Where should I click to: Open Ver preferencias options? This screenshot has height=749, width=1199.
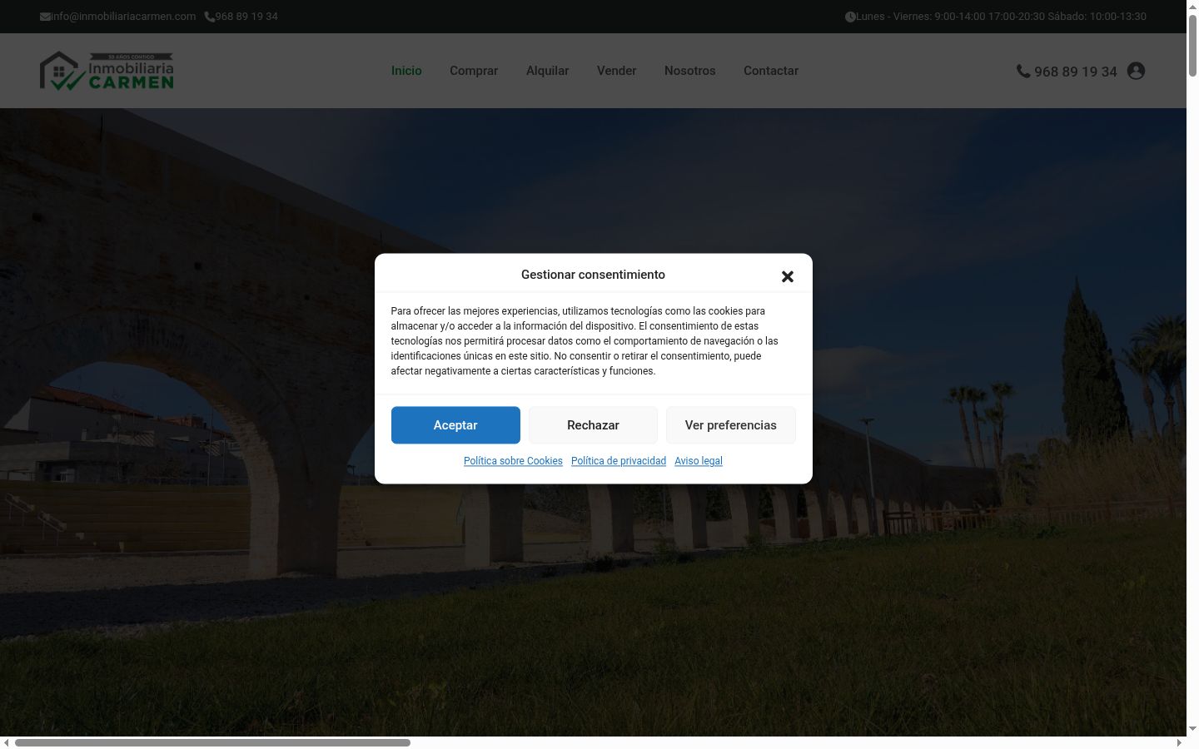(730, 425)
